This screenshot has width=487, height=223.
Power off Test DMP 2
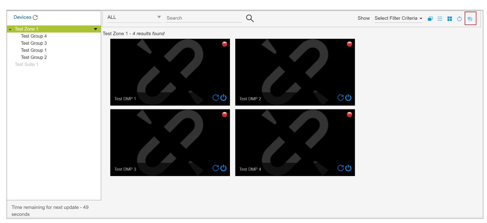348,97
